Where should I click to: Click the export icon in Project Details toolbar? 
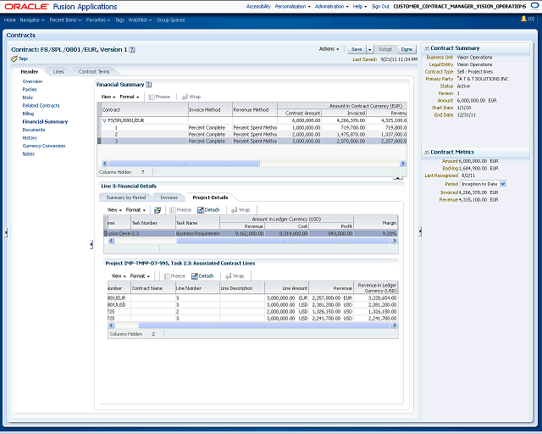[x=158, y=210]
